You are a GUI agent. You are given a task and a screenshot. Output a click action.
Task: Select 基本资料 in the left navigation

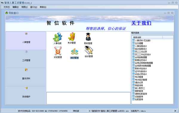tap(26, 77)
